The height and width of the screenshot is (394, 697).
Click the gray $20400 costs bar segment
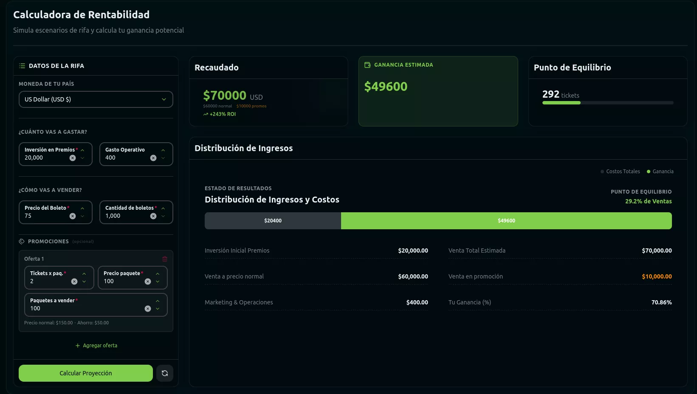273,221
